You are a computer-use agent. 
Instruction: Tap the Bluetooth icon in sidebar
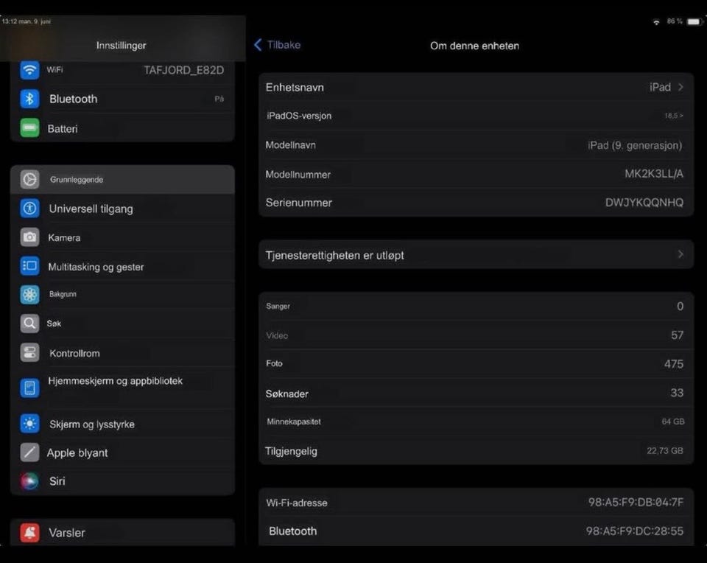29,99
